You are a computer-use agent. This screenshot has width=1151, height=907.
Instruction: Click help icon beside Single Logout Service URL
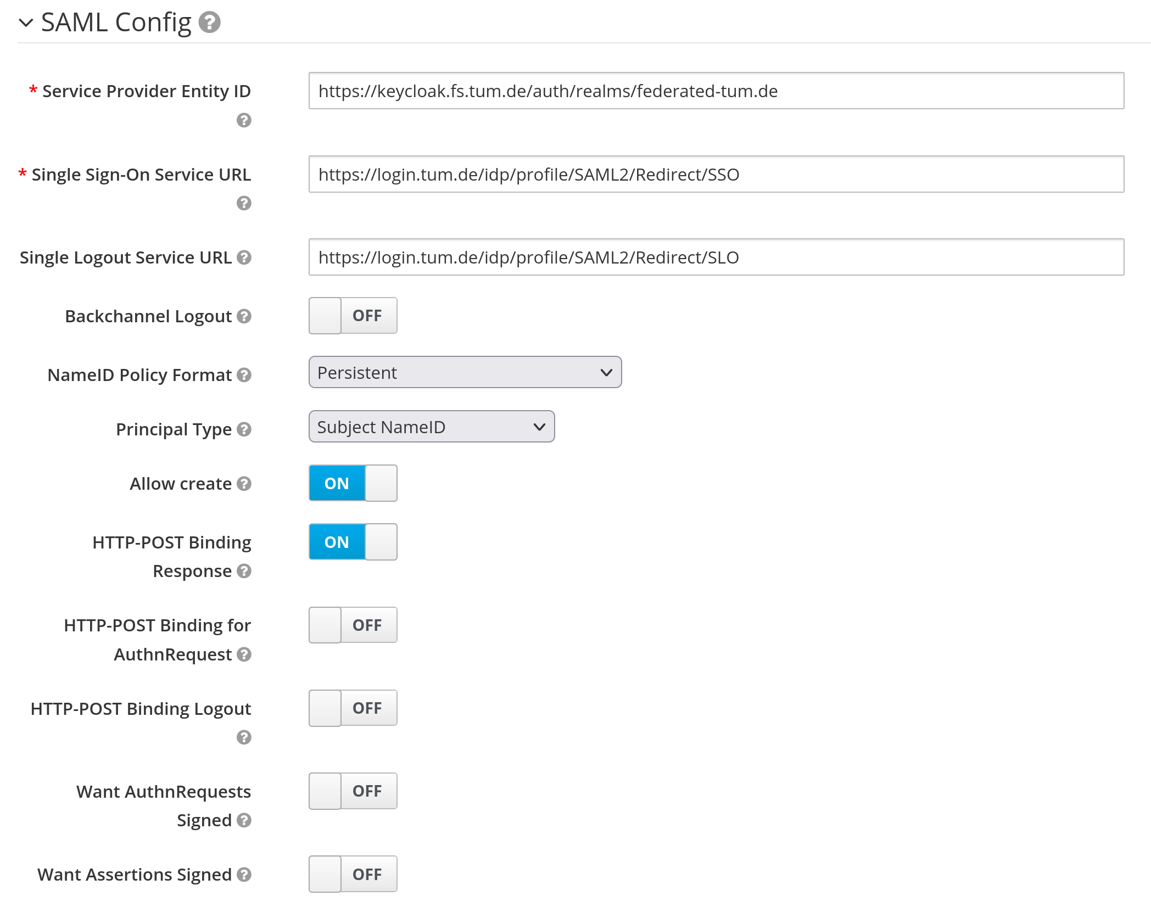pyautogui.click(x=244, y=257)
